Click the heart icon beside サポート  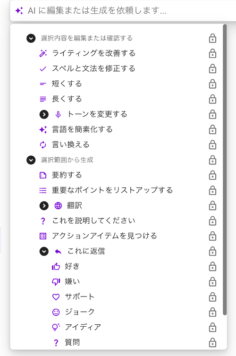(x=56, y=297)
